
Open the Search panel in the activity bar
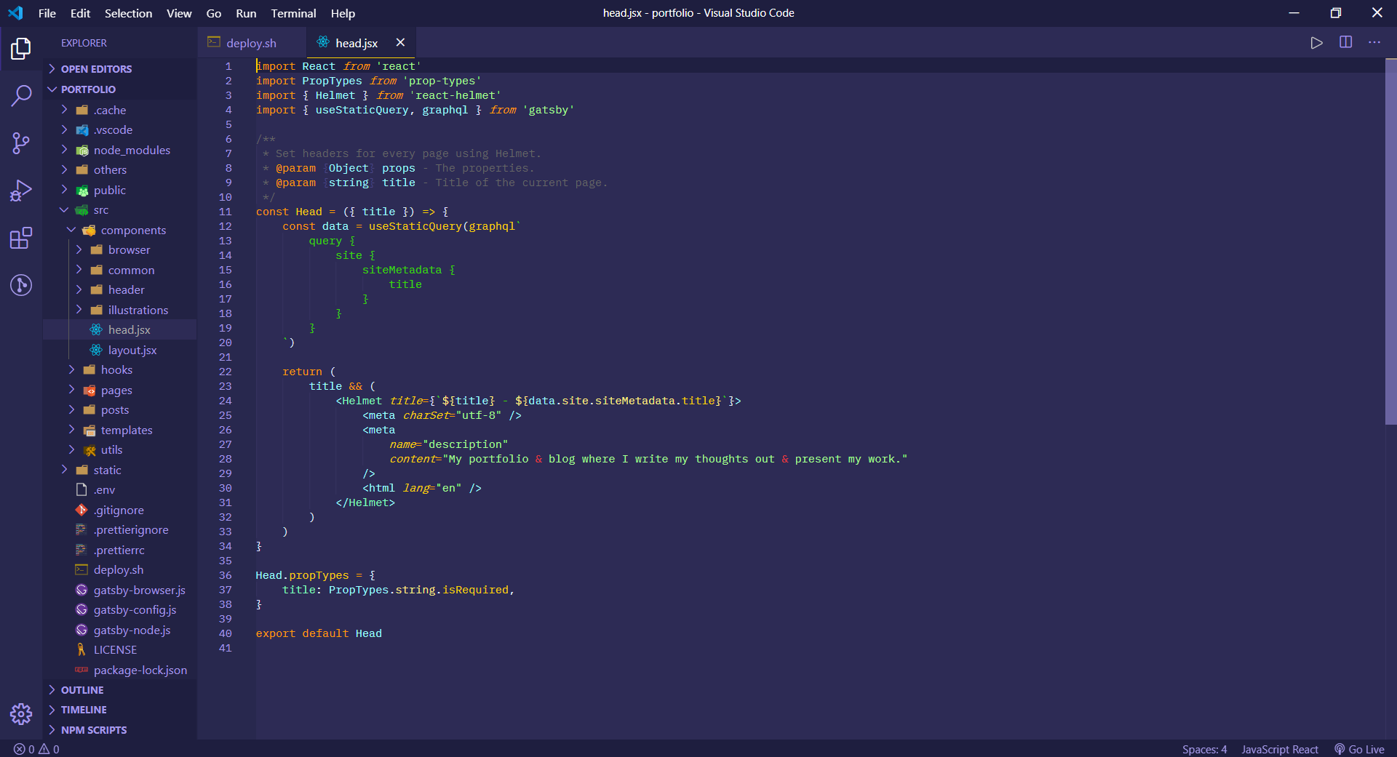point(21,95)
